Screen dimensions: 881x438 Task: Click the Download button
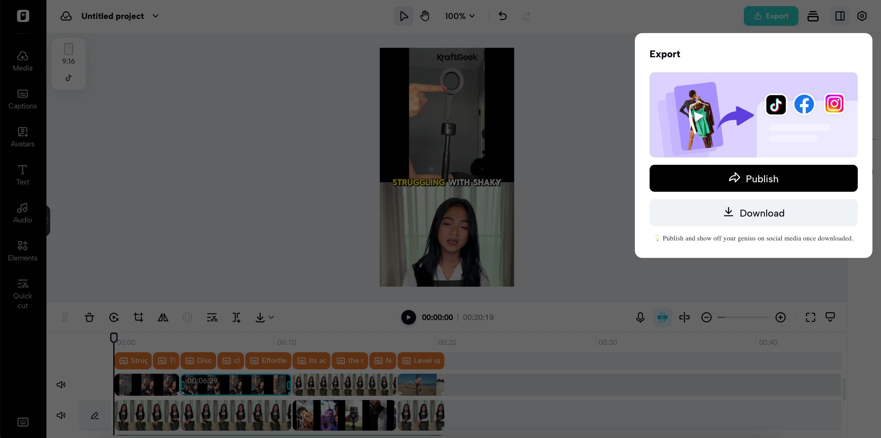tap(753, 213)
